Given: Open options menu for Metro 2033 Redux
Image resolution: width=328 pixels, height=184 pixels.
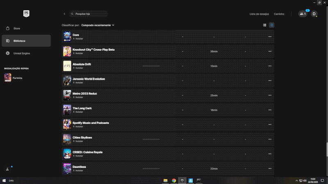Looking at the screenshot, I should click(x=270, y=95).
